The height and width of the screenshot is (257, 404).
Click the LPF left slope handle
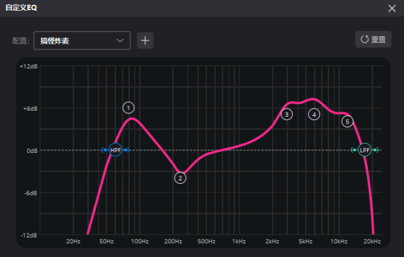tap(354, 150)
